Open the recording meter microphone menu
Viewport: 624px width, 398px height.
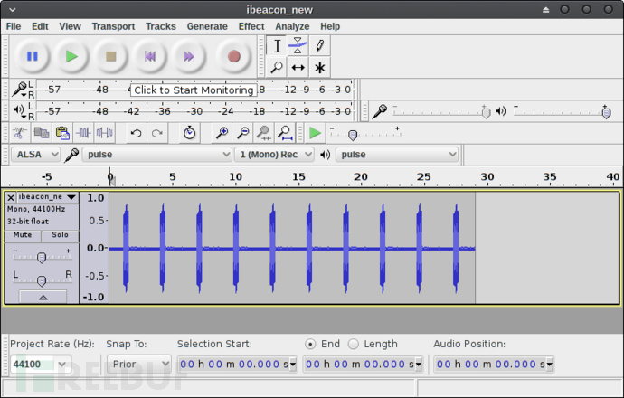click(x=19, y=90)
